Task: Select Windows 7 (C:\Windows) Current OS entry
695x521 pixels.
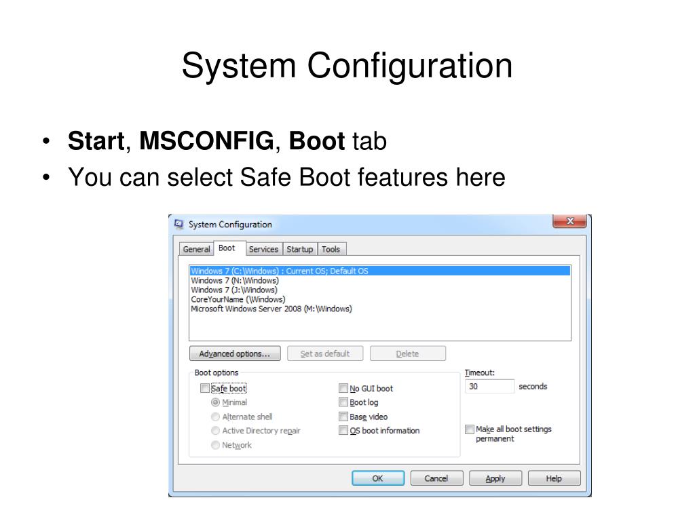Action: click(x=380, y=271)
